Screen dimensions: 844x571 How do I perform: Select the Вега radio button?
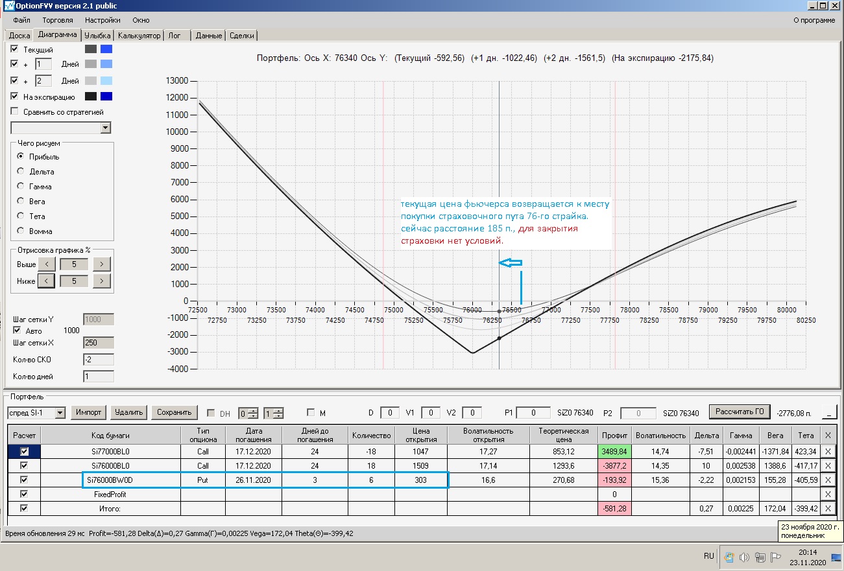click(21, 202)
